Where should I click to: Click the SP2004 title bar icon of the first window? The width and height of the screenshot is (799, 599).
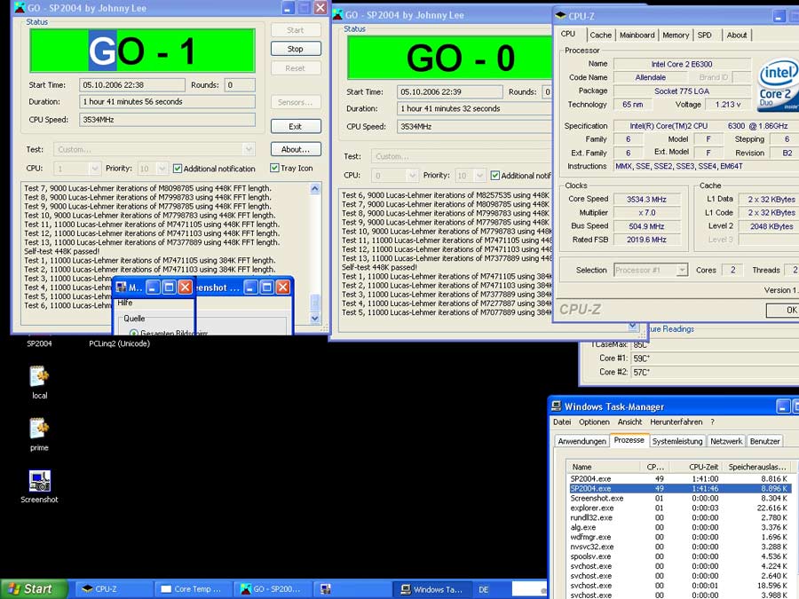pyautogui.click(x=20, y=8)
